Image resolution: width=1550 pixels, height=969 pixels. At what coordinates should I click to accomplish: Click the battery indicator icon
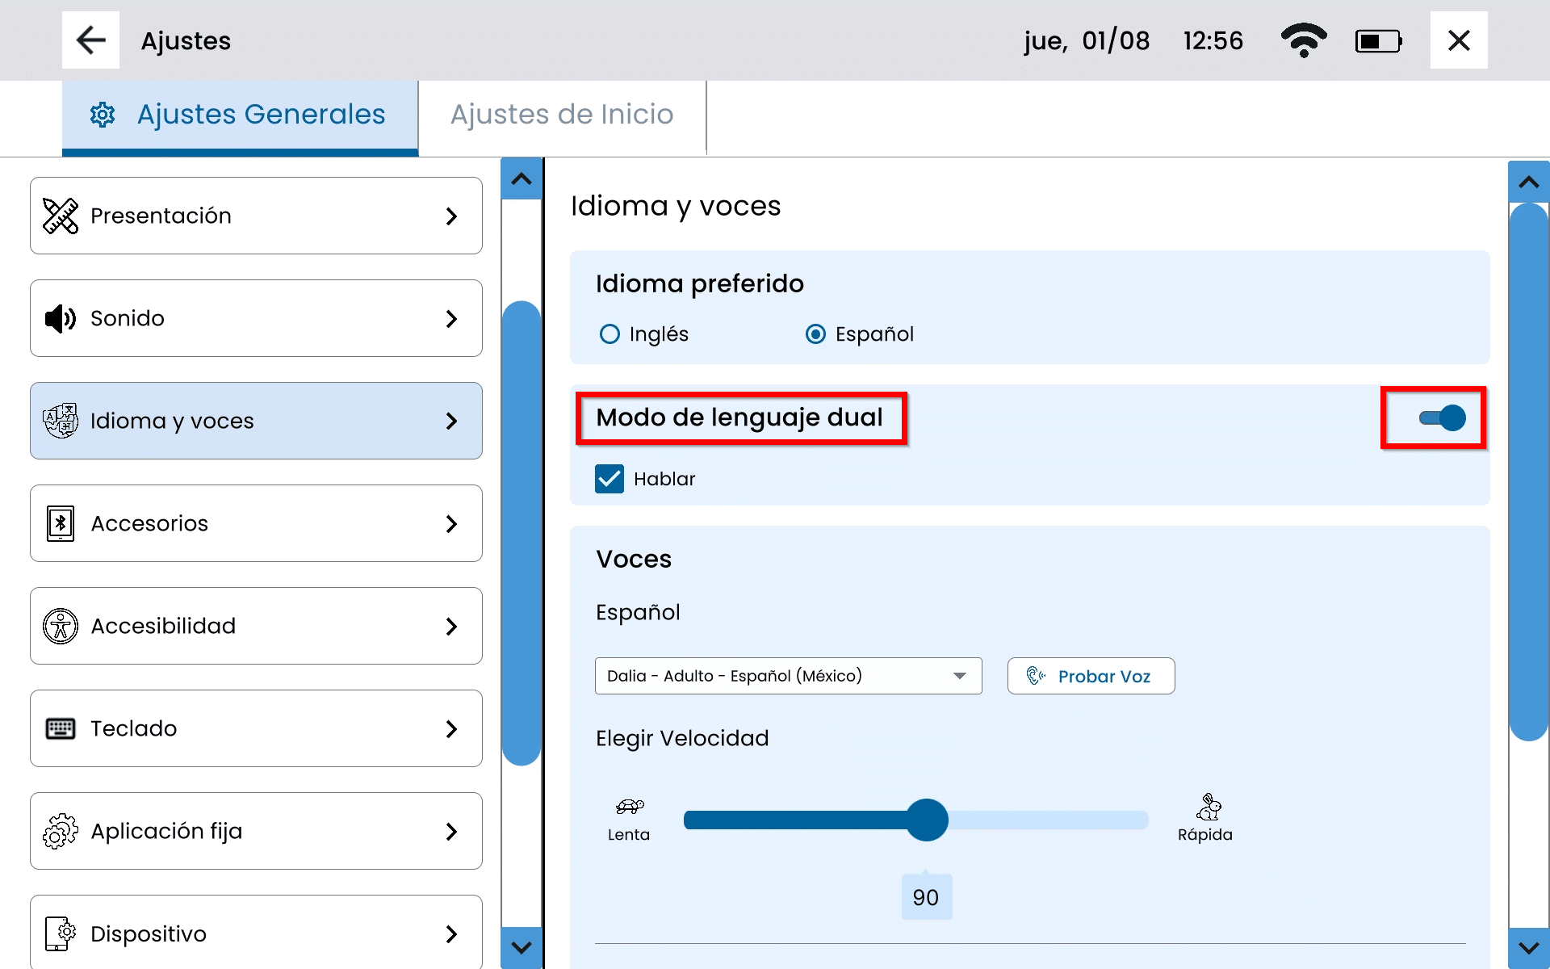[1378, 40]
